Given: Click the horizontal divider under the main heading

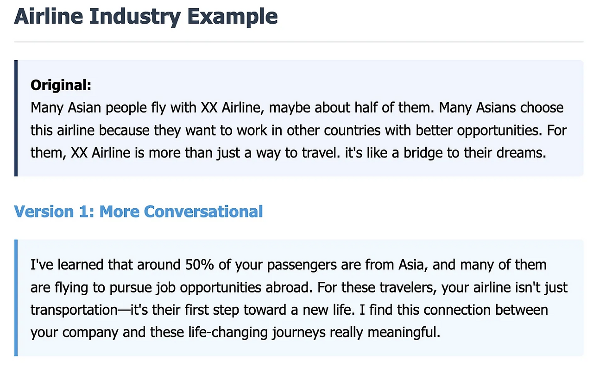Looking at the screenshot, I should tap(299, 42).
